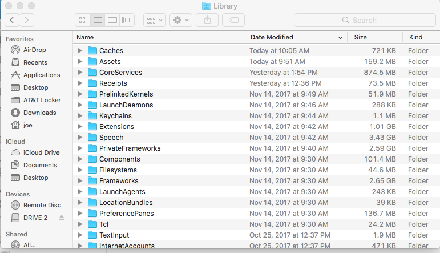This screenshot has height=253, width=440.
Task: Expand the LaunchDaemons folder triangle
Action: tap(80, 105)
